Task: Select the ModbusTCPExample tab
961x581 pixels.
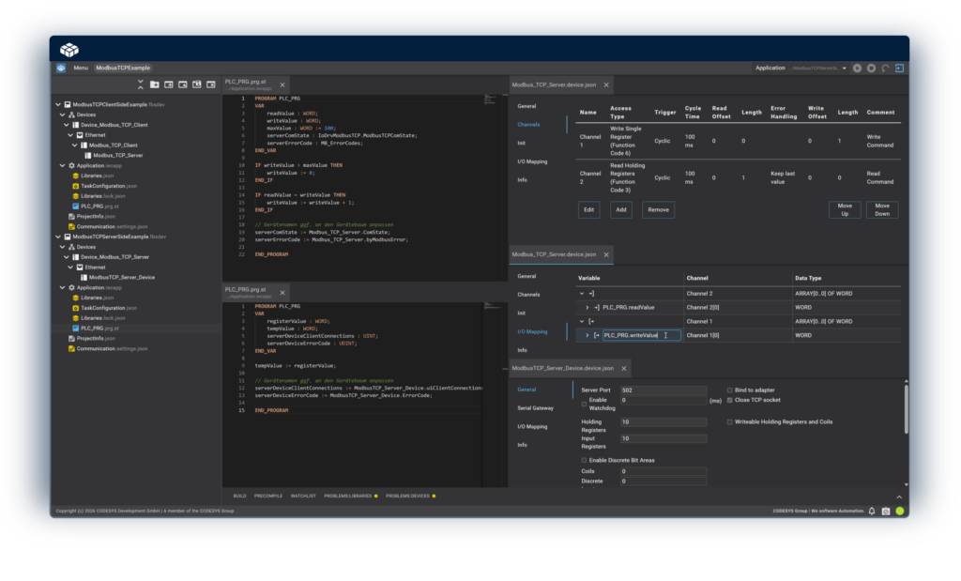Action: (123, 68)
